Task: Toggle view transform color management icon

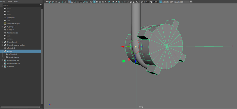Action: (x=160, y=2)
